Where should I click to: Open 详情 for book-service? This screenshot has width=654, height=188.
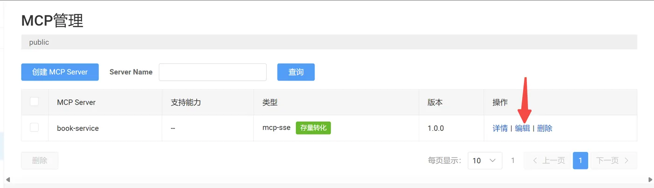pyautogui.click(x=500, y=128)
